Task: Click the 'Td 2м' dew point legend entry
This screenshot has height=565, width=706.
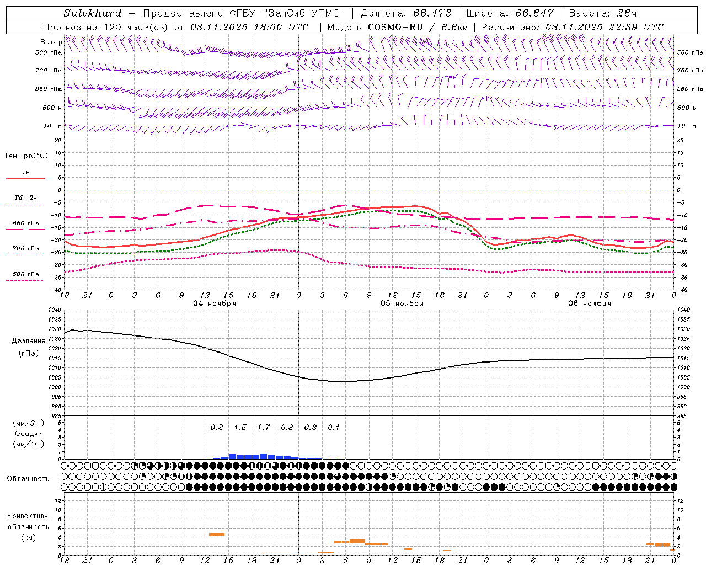Action: point(26,198)
